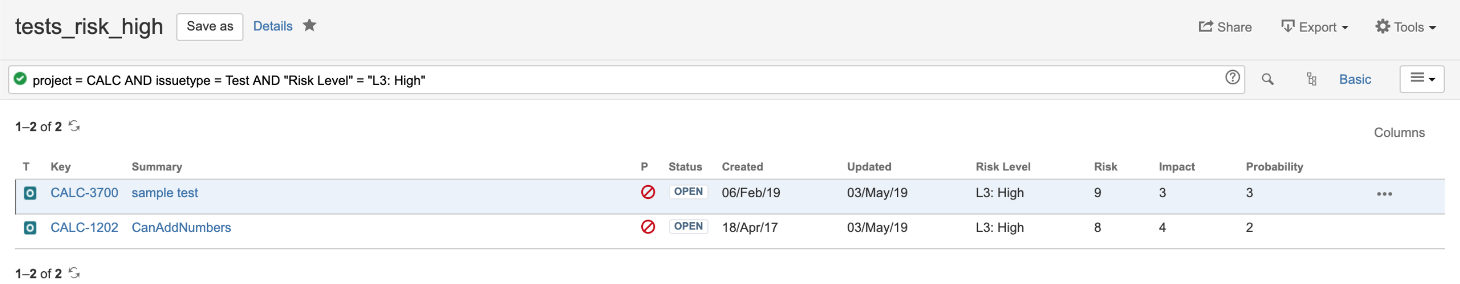Open the Columns configuration
The width and height of the screenshot is (1460, 284).
tap(1399, 133)
